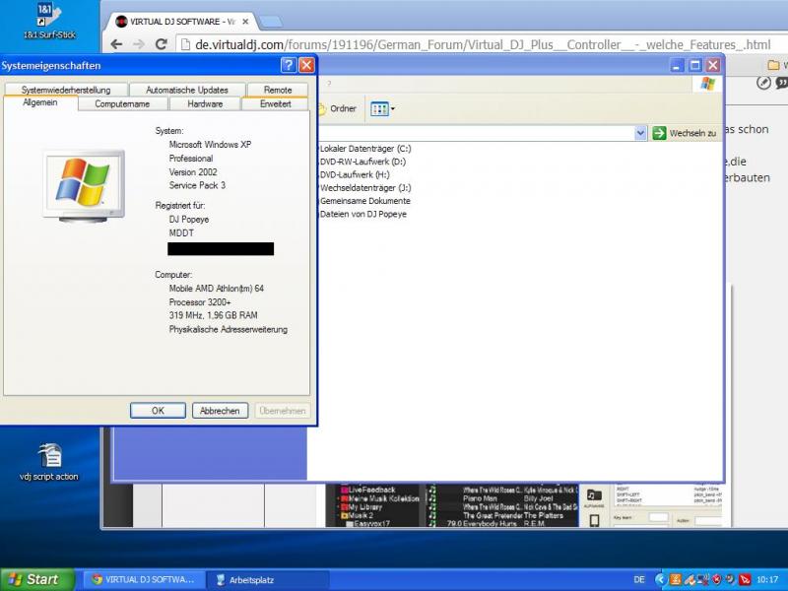Select Wechseldatenträger (J:)
The width and height of the screenshot is (788, 591).
[x=365, y=188]
